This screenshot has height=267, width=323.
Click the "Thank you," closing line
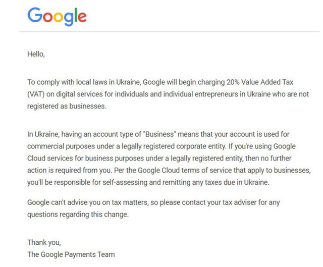click(44, 242)
